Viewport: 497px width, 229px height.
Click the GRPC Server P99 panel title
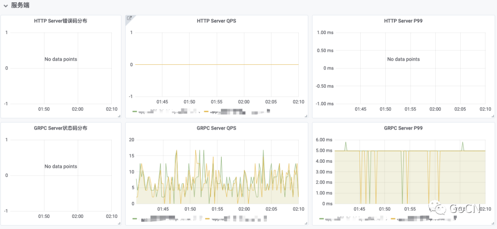(403, 128)
